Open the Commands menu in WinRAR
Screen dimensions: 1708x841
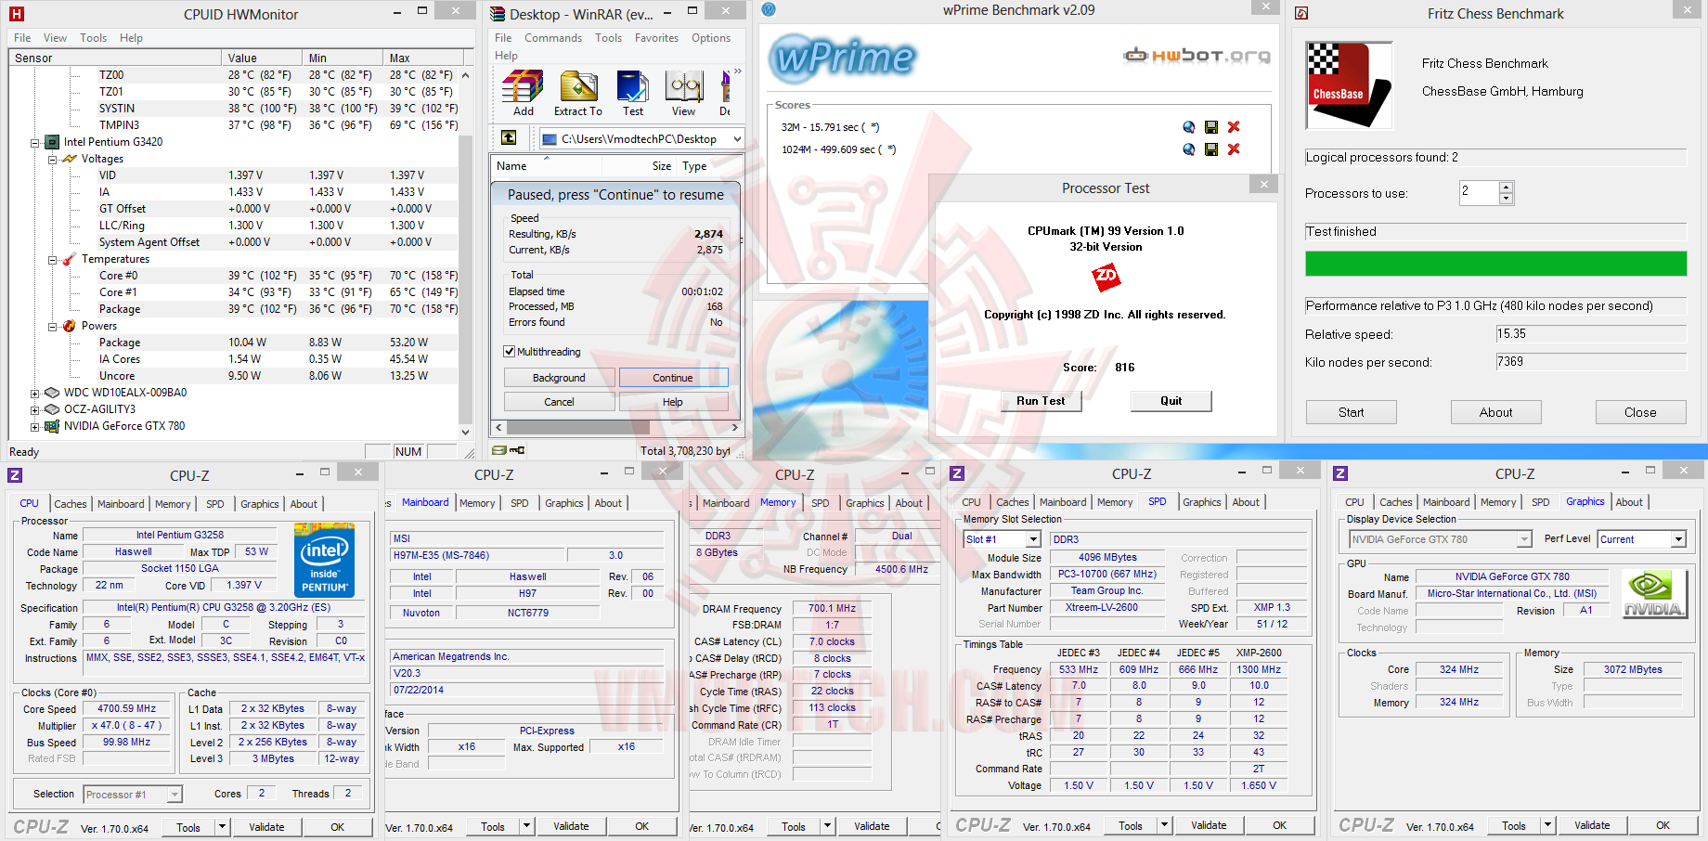553,38
